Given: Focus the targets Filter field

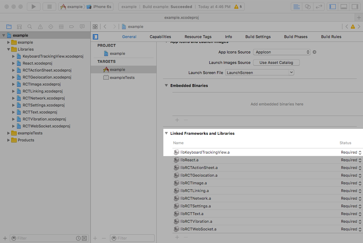Looking at the screenshot, I should pos(132,238).
